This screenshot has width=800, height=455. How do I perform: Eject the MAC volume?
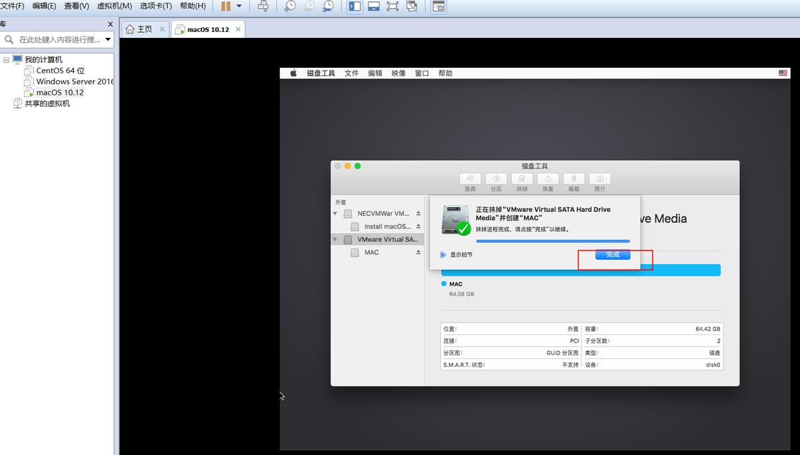(417, 252)
